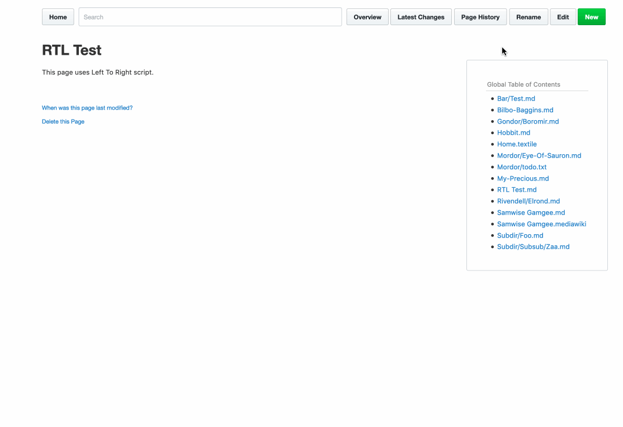Viewport: 623px width, 427px height.
Task: Navigate to Mordor/Eye-Of-Sauron.md
Action: pos(539,155)
